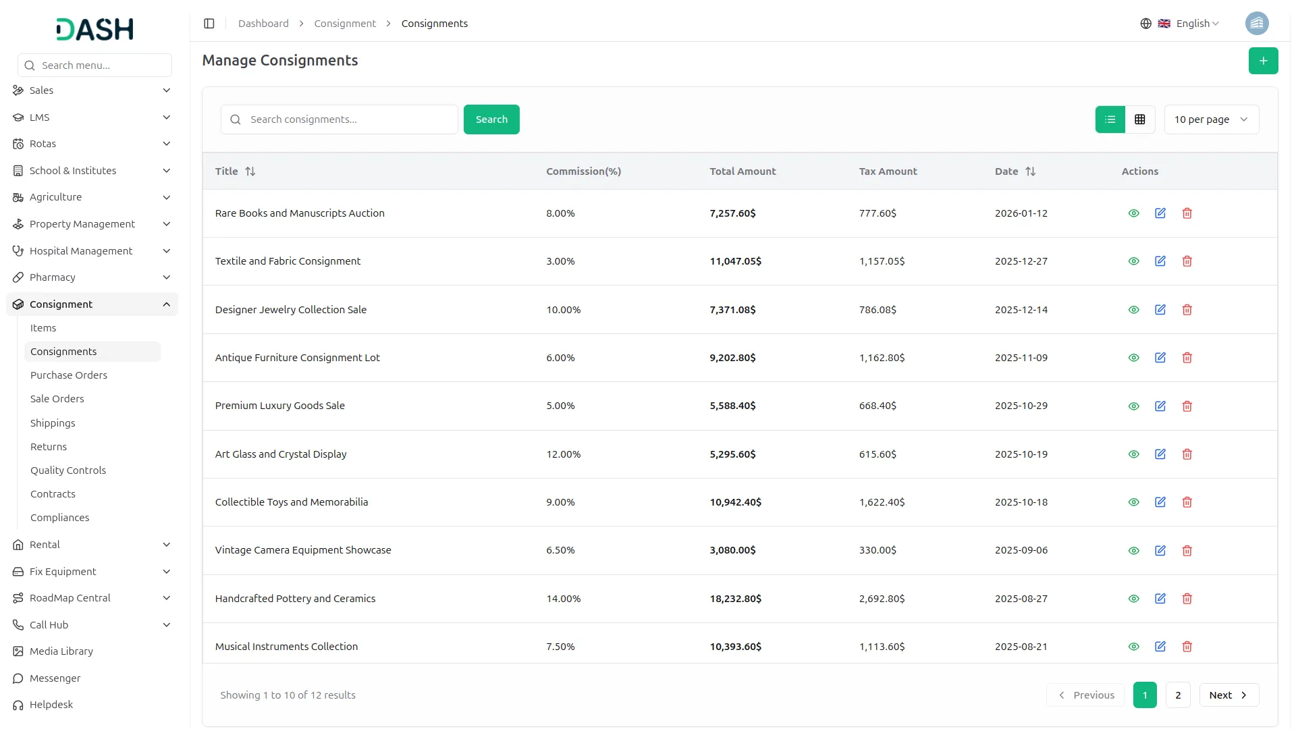Image resolution: width=1296 pixels, height=729 pixels.
Task: Sort the table by Date column
Action: pyautogui.click(x=1015, y=171)
